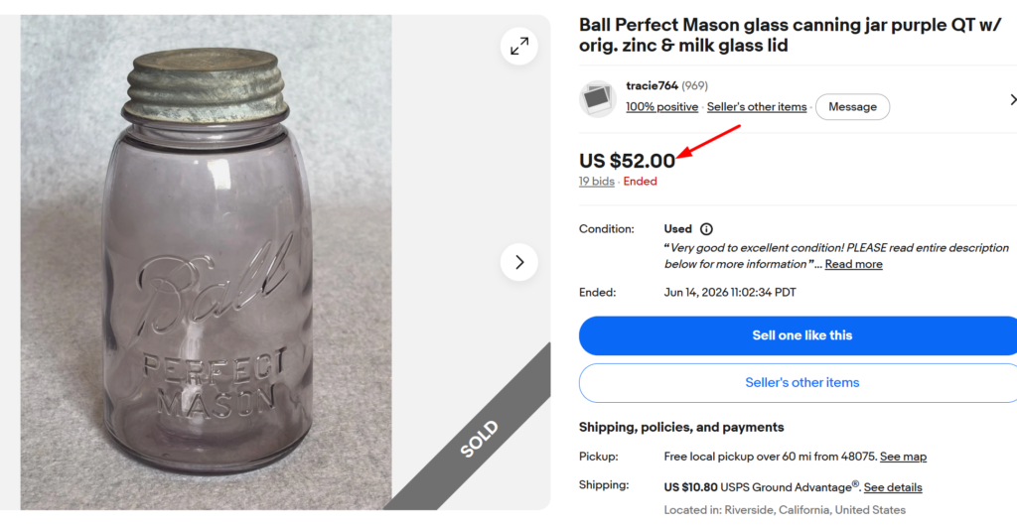
Task: Expand the seller details chevron at right
Action: pos(1012,99)
